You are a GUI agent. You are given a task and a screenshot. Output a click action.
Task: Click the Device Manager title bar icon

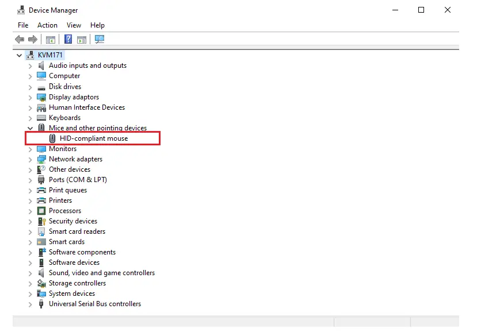[20, 10]
